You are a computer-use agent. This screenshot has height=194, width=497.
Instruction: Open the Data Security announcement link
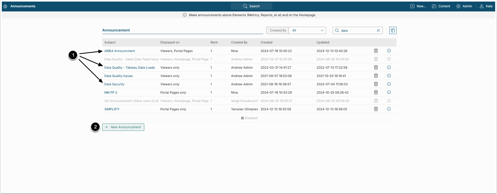coord(114,84)
